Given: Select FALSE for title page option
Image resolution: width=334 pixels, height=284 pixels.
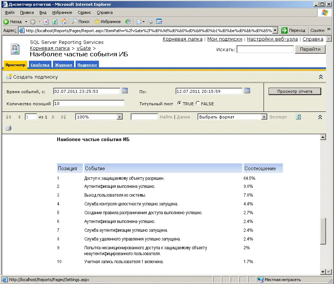Looking at the screenshot, I should [x=198, y=103].
